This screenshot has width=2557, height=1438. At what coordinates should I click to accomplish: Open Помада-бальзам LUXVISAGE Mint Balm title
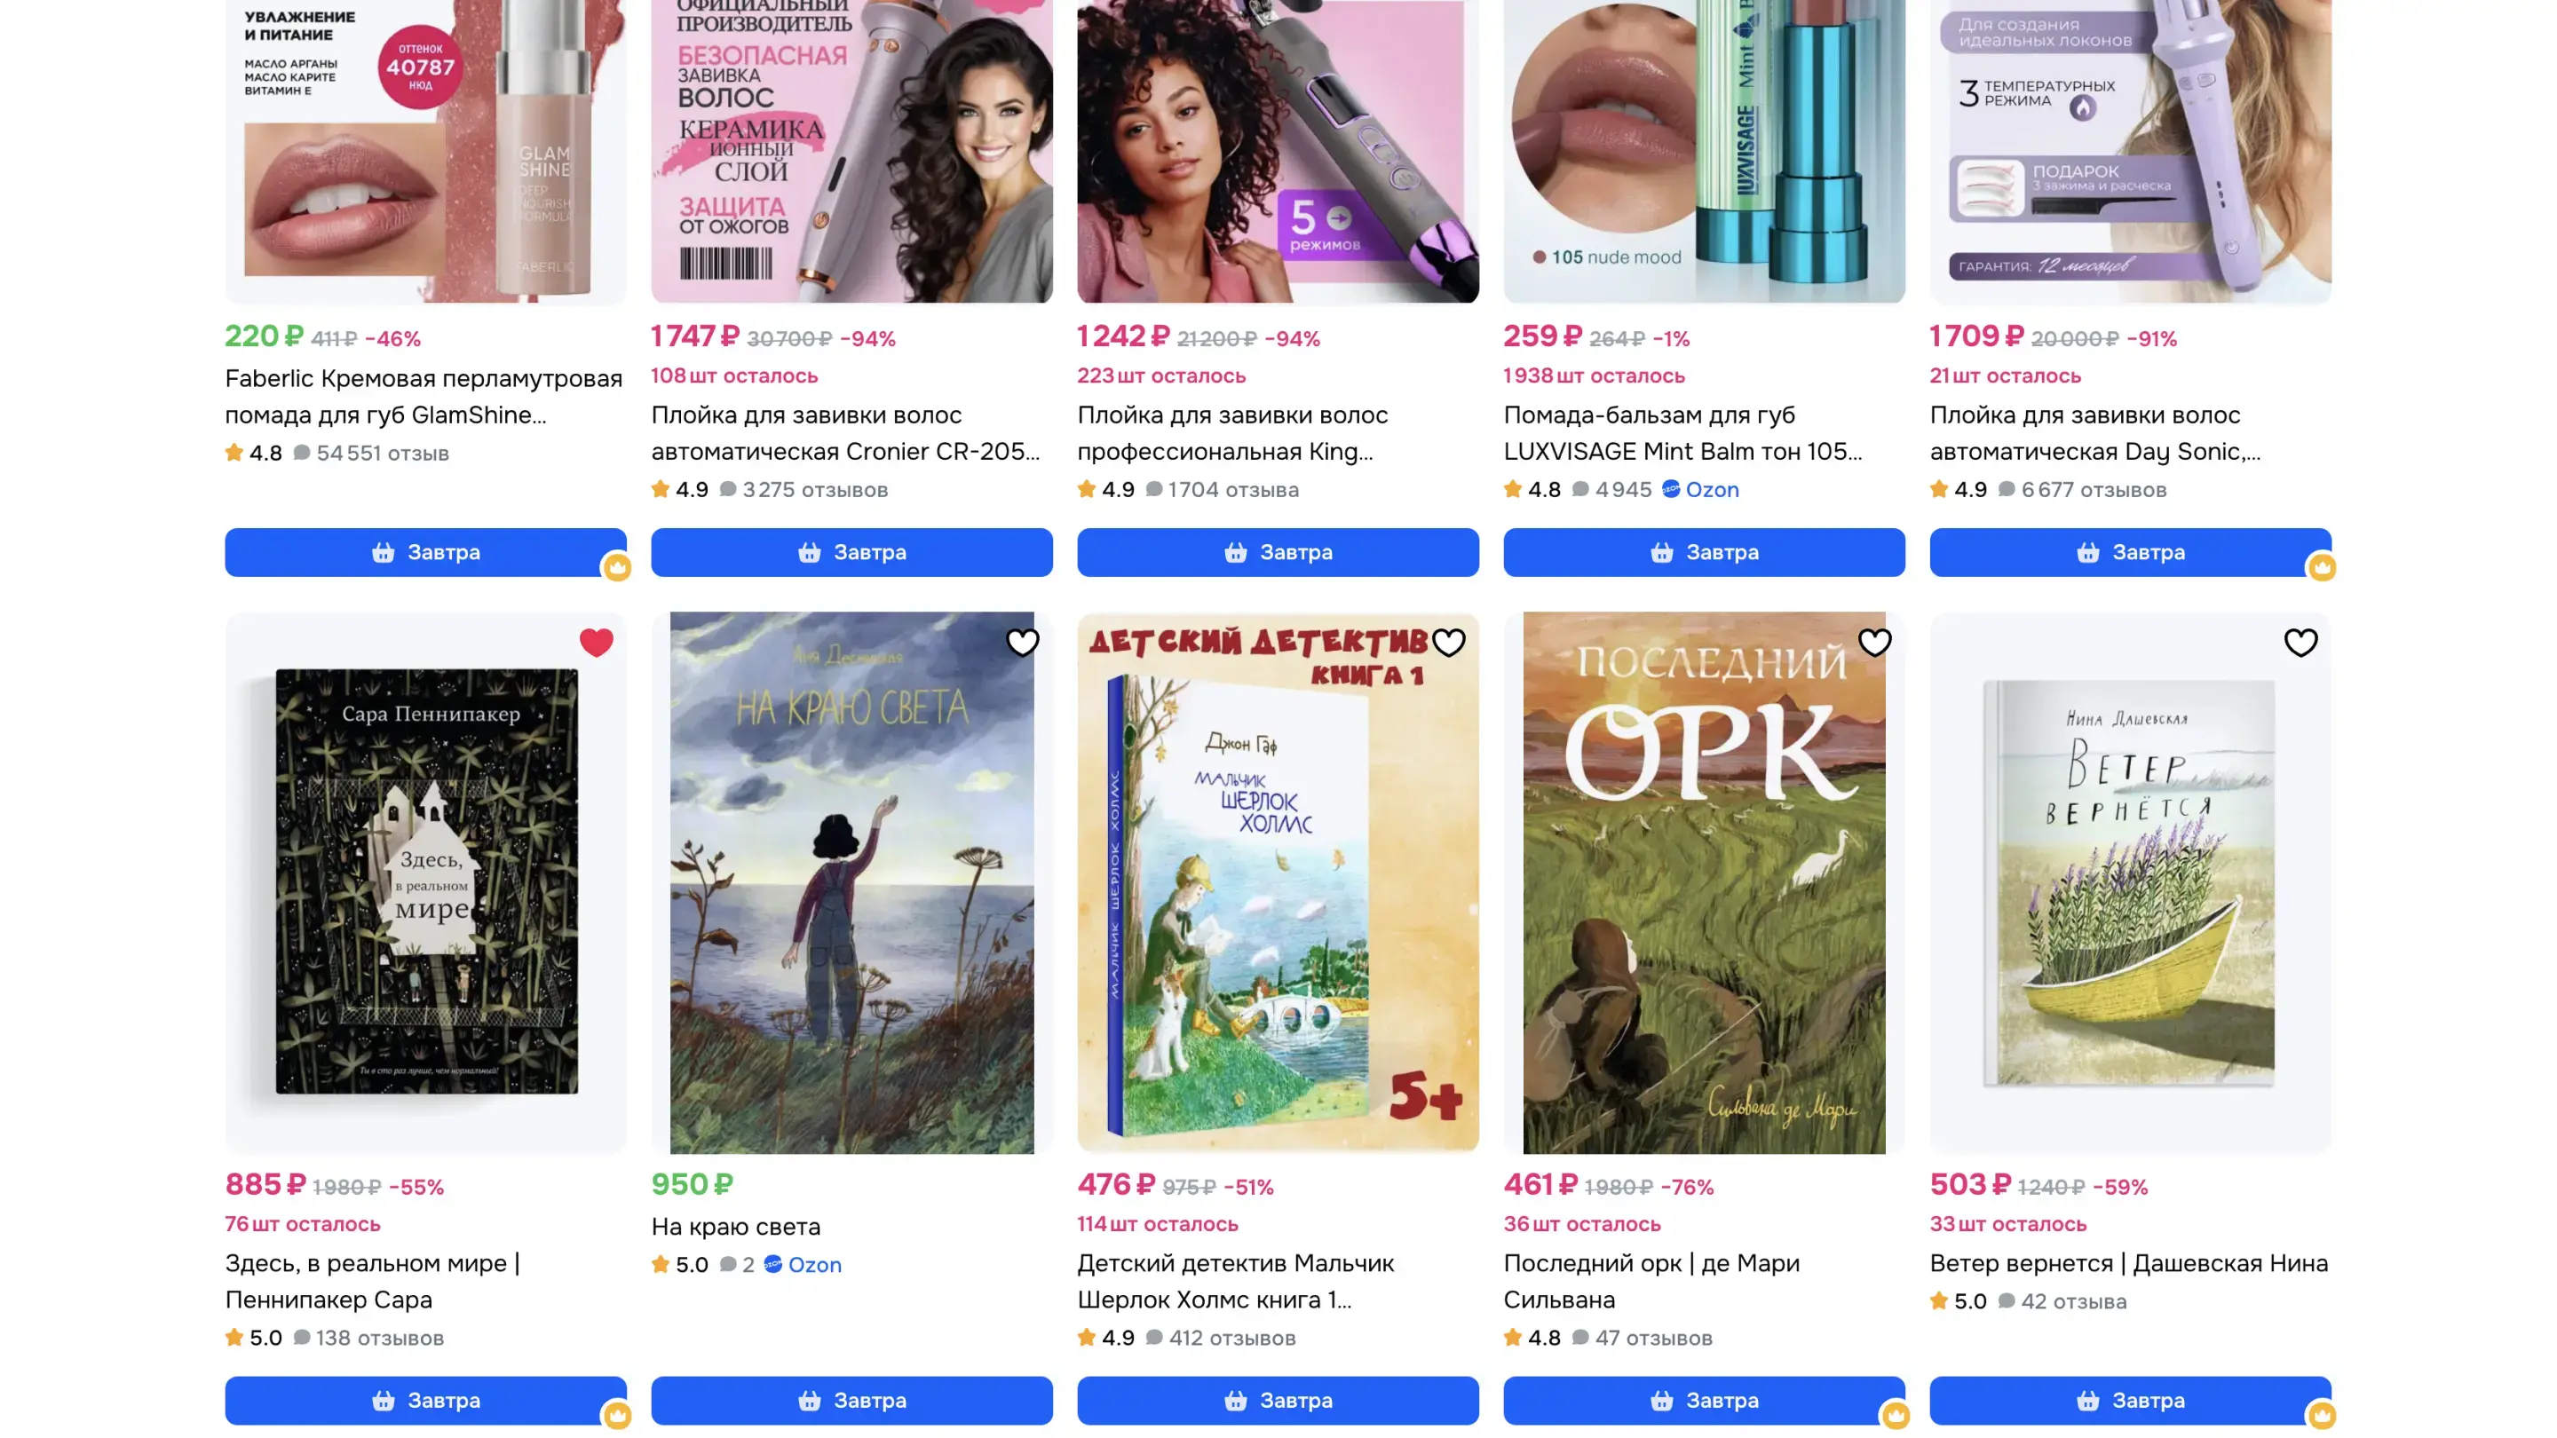(1682, 432)
